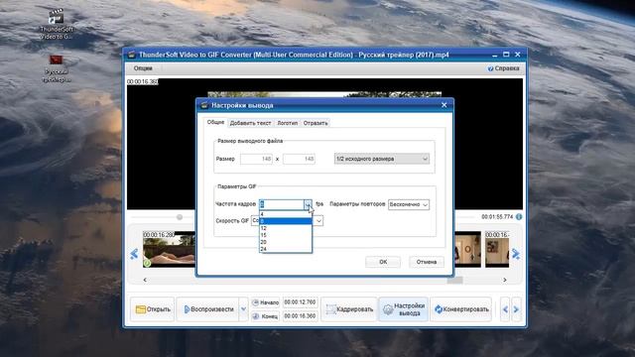Select 12 fps in frame rate list
Image resolution: width=635 pixels, height=357 pixels.
pyautogui.click(x=286, y=228)
